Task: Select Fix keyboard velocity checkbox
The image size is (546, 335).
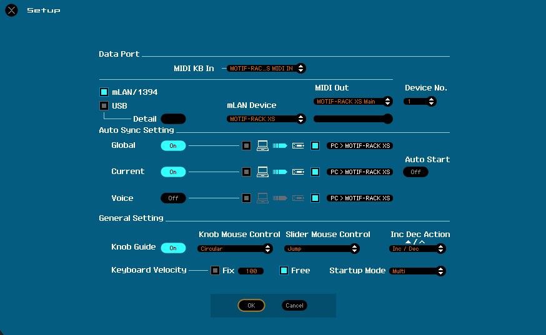Action: (215, 270)
